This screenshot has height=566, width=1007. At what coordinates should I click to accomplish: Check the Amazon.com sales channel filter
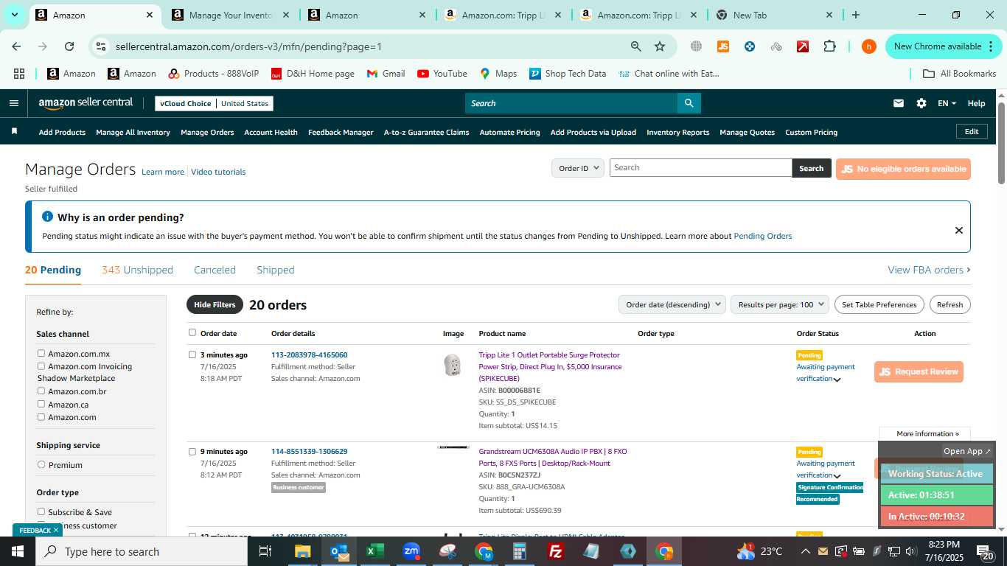pos(41,417)
